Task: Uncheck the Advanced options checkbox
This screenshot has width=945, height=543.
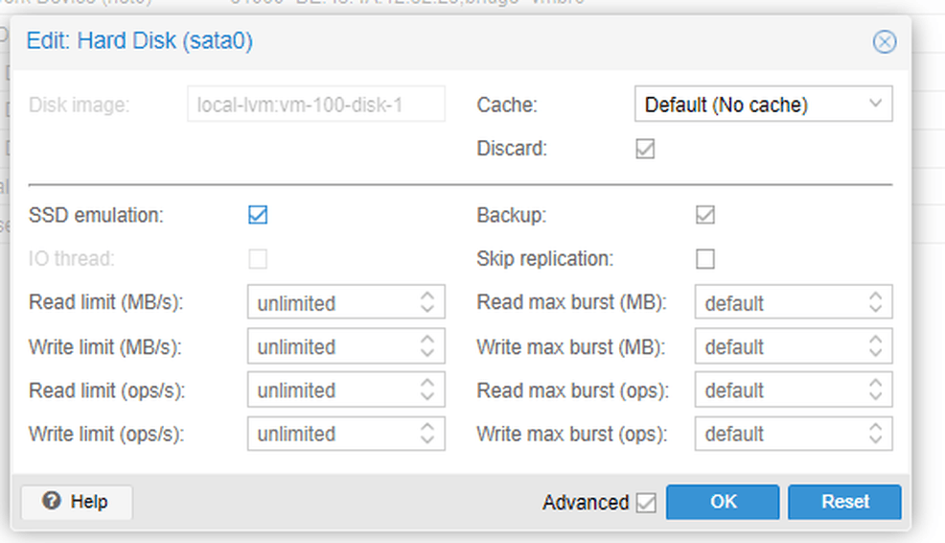Action: point(647,503)
